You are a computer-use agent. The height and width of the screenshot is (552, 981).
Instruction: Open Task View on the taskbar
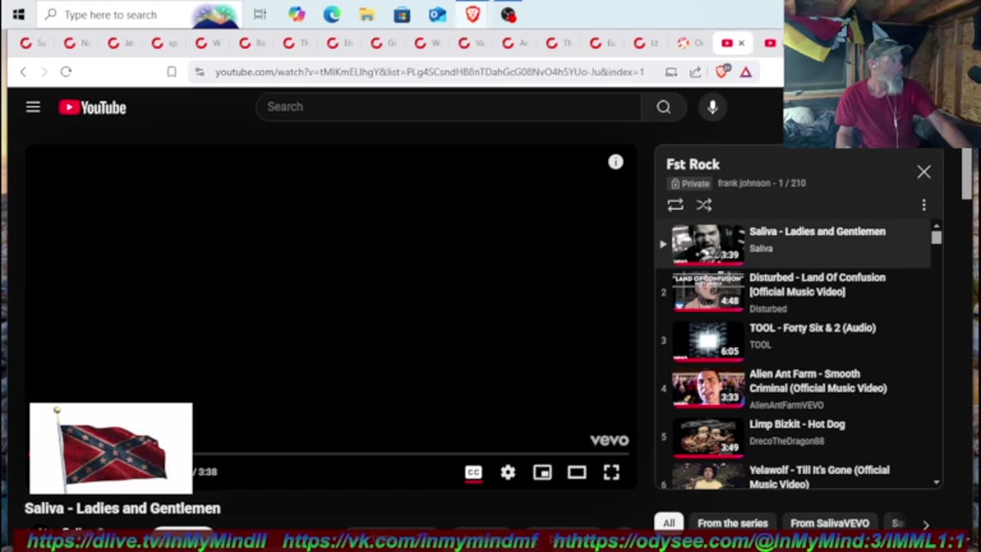click(x=260, y=15)
